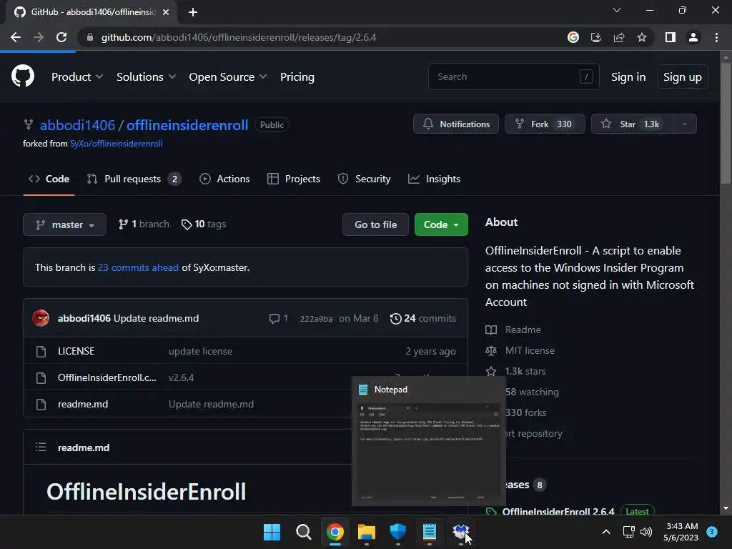Open update license commit message
Screen dimensions: 732x549
click(x=200, y=351)
